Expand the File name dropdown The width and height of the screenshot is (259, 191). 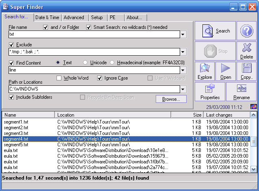coord(183,35)
